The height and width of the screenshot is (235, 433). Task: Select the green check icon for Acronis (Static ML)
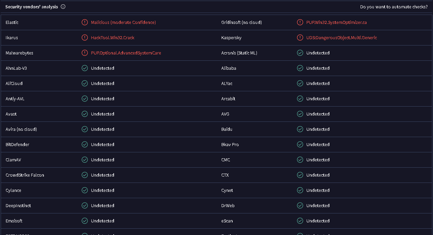(x=300, y=53)
